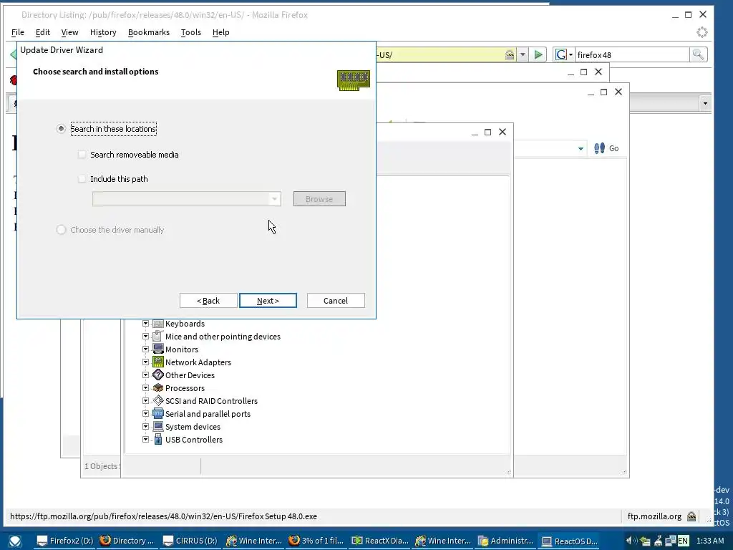Switch to ReactX Diagnostic taskbar button
Viewport: 733px width, 550px height.
[x=379, y=541]
